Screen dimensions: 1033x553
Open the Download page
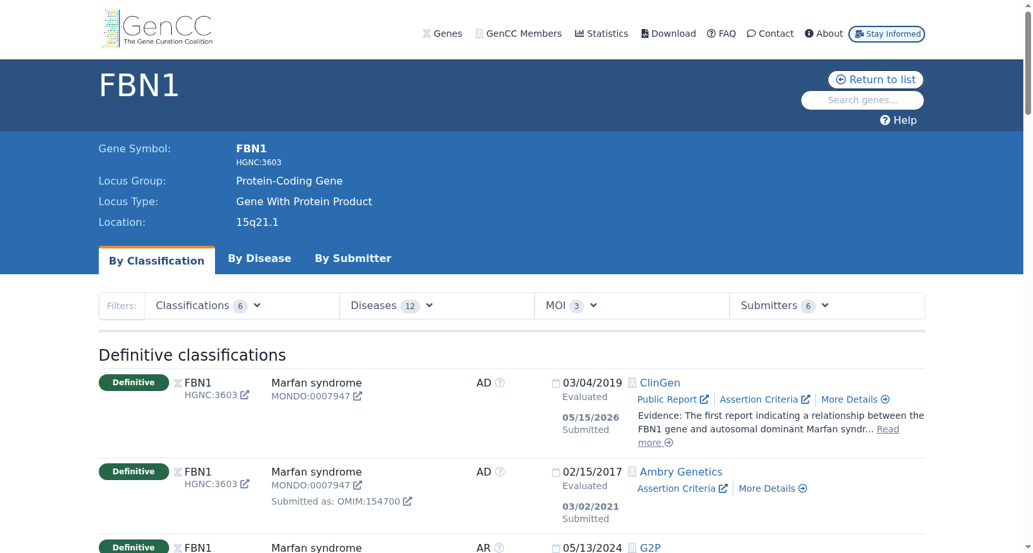[x=668, y=34]
